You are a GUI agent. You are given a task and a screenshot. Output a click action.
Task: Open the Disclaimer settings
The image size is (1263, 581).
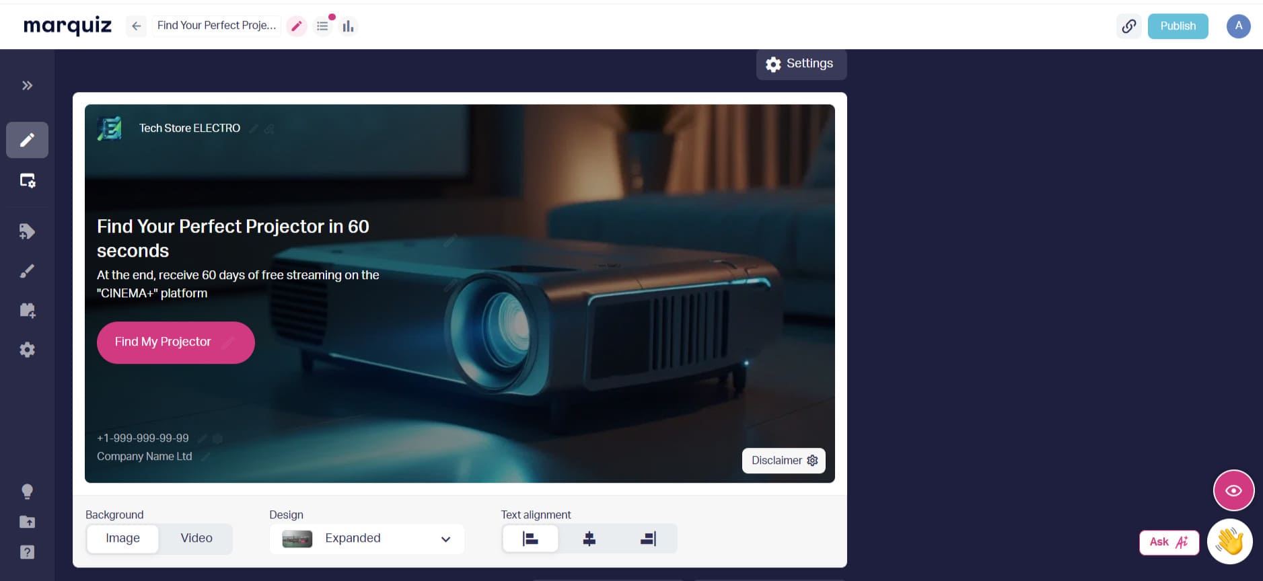(784, 461)
